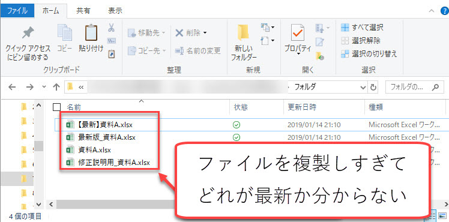Click Excel icon of 資料A.xlsx
The width and height of the screenshot is (449, 222).
coord(70,150)
